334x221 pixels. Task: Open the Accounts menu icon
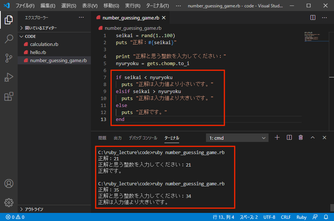tap(9, 183)
